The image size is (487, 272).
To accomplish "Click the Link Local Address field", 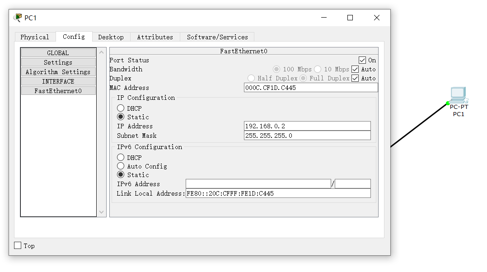I will (278, 193).
